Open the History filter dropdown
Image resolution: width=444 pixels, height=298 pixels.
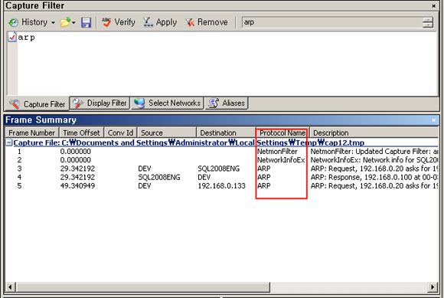(x=31, y=22)
